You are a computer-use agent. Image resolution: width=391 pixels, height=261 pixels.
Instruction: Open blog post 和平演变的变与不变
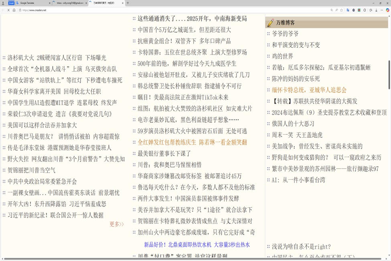(296, 45)
